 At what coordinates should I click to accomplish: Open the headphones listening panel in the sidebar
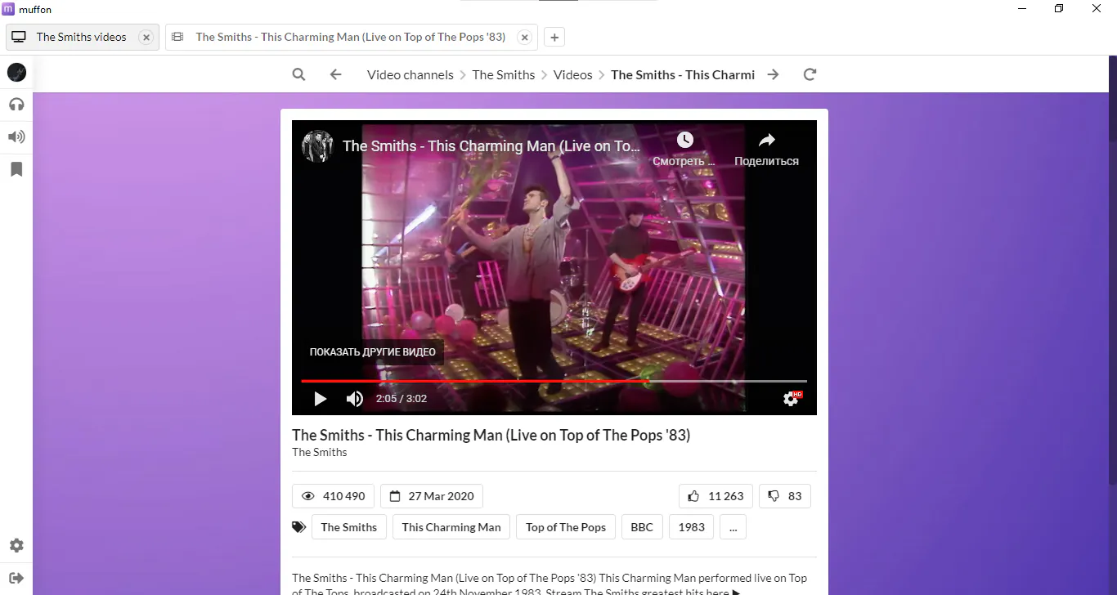[16, 104]
